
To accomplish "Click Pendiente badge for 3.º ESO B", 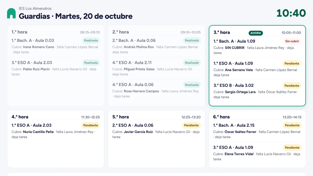I will pos(292,86).
